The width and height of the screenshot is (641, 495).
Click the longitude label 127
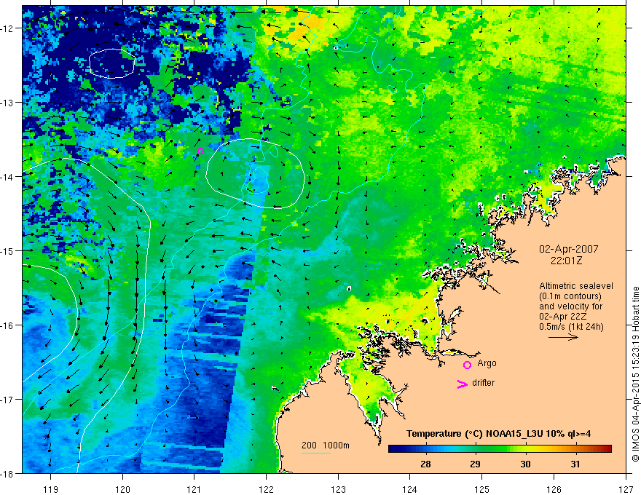626,489
